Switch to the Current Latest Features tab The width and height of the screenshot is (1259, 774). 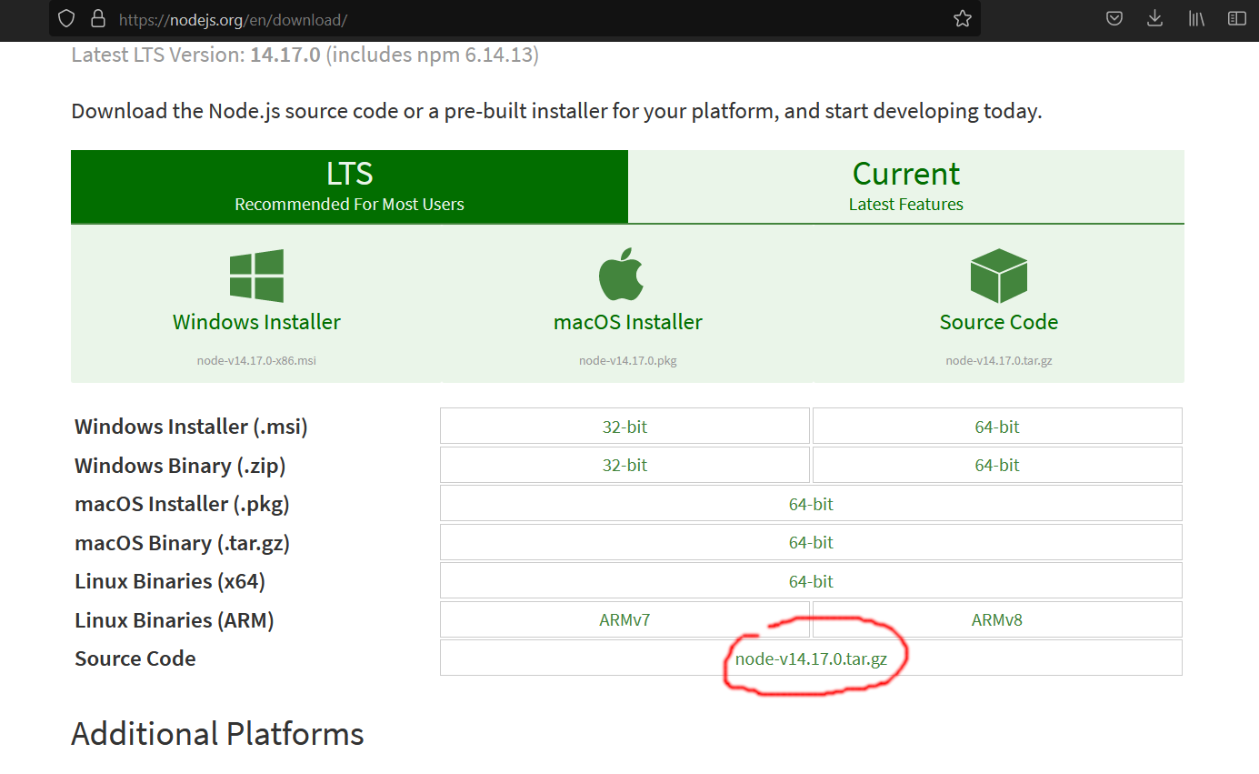(905, 186)
